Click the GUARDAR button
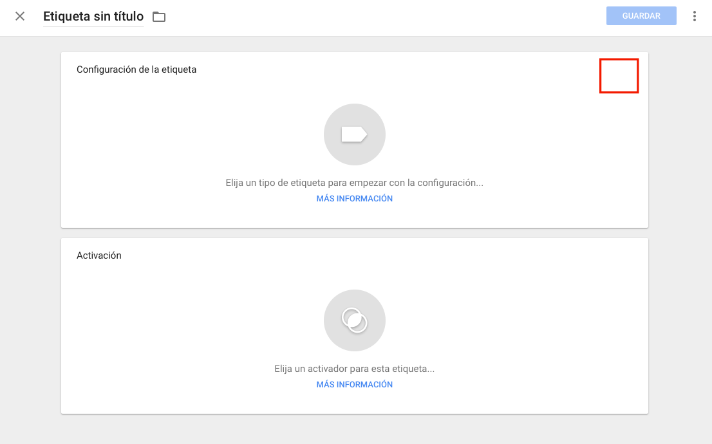 coord(641,16)
